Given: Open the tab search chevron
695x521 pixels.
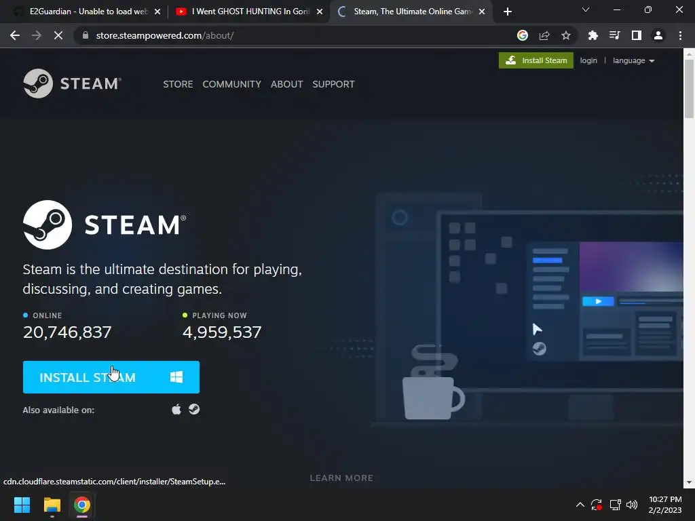Looking at the screenshot, I should point(586,9).
